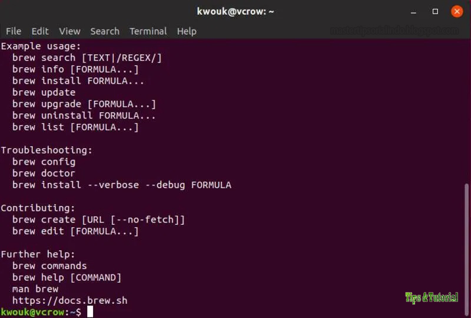Open the Search menu
The width and height of the screenshot is (471, 318).
pos(105,31)
